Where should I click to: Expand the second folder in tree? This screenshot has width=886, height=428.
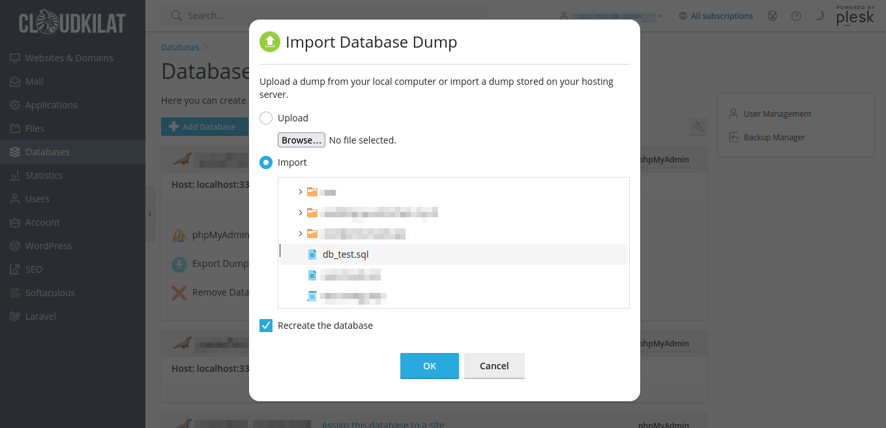(300, 213)
